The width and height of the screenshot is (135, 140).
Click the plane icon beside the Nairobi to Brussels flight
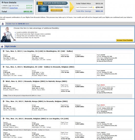[4, 101]
